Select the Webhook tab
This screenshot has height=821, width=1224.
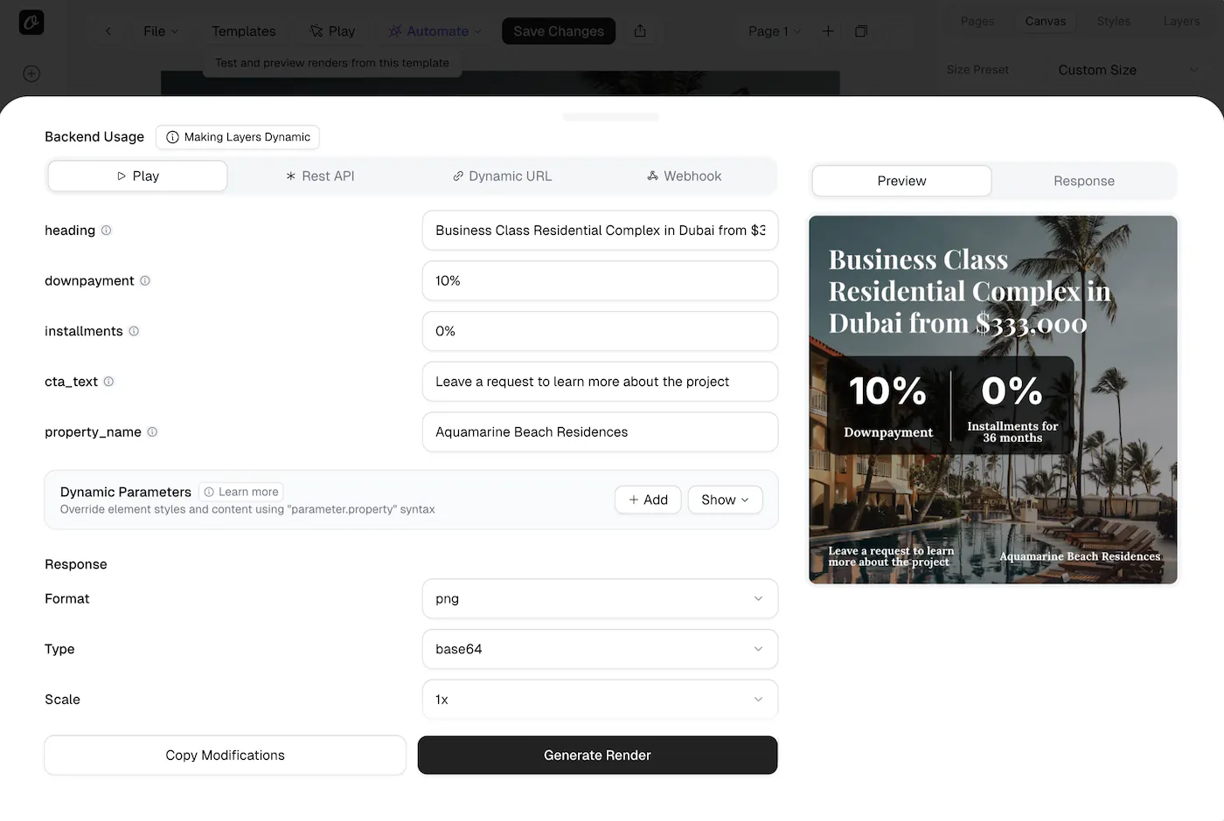click(x=684, y=176)
